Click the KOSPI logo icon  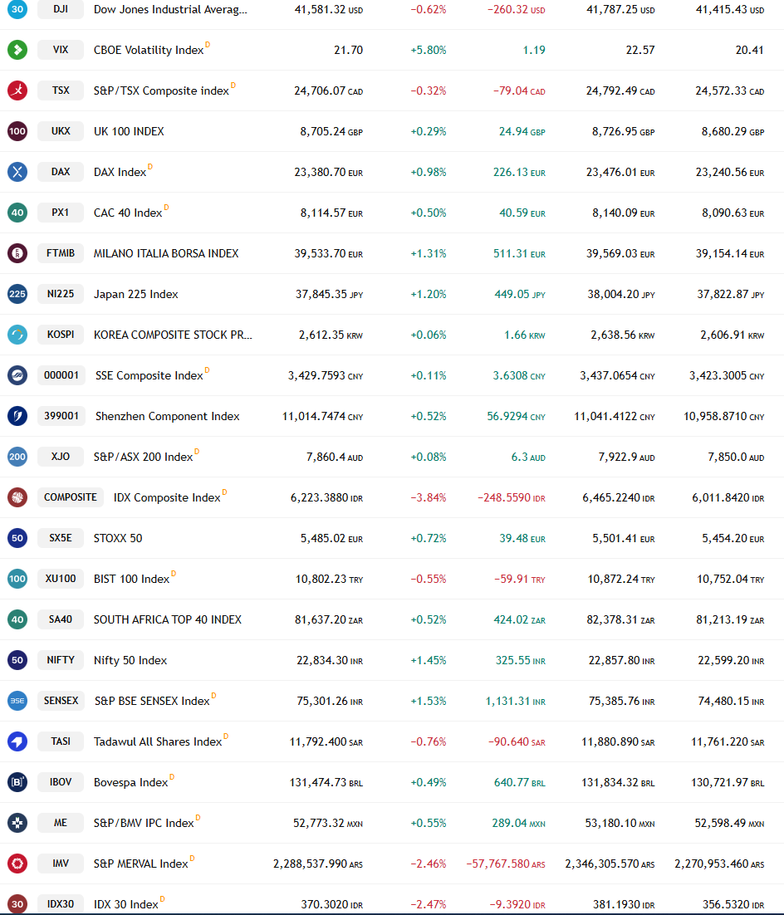(x=17, y=335)
